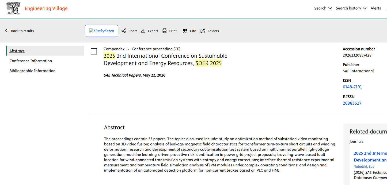Screen dimensions: 387x185
Task: Open E-ISSN link 26883627
Action: [x=352, y=103]
